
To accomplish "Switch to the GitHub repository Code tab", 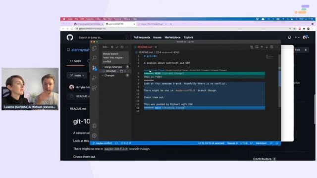I will [x=75, y=61].
